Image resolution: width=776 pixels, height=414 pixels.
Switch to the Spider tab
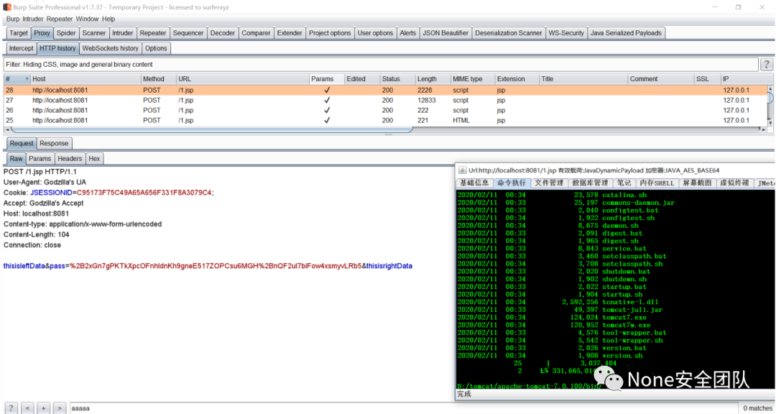(66, 33)
